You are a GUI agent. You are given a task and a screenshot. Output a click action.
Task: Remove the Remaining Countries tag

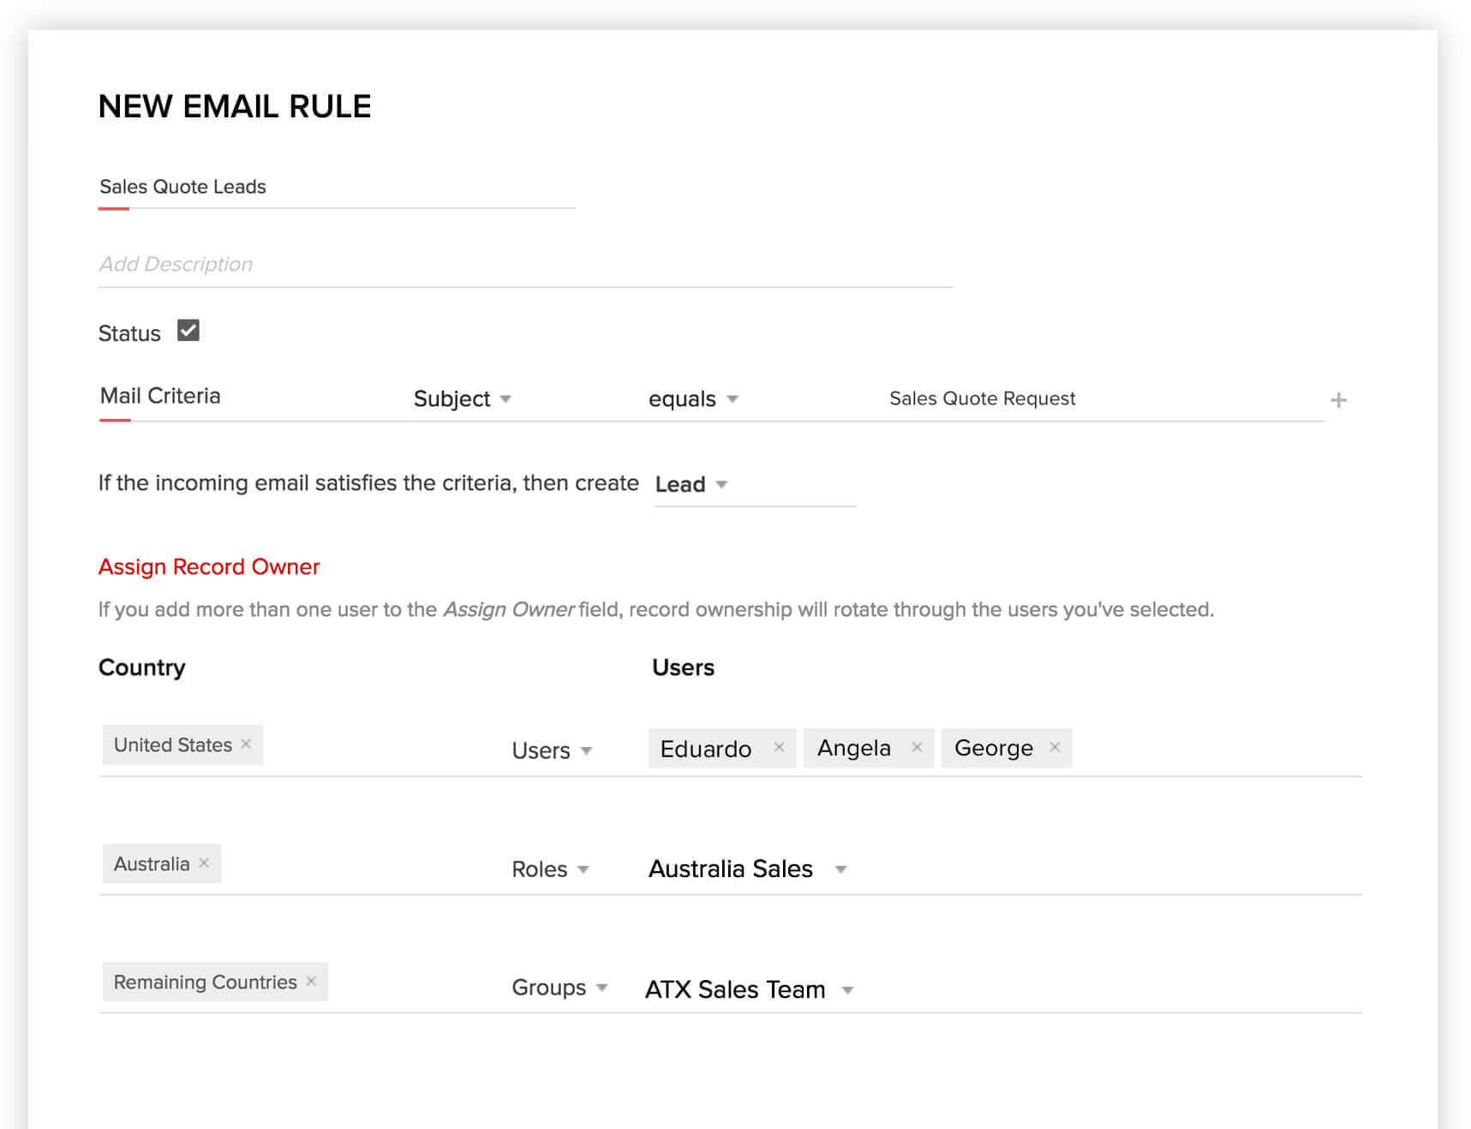(x=311, y=981)
